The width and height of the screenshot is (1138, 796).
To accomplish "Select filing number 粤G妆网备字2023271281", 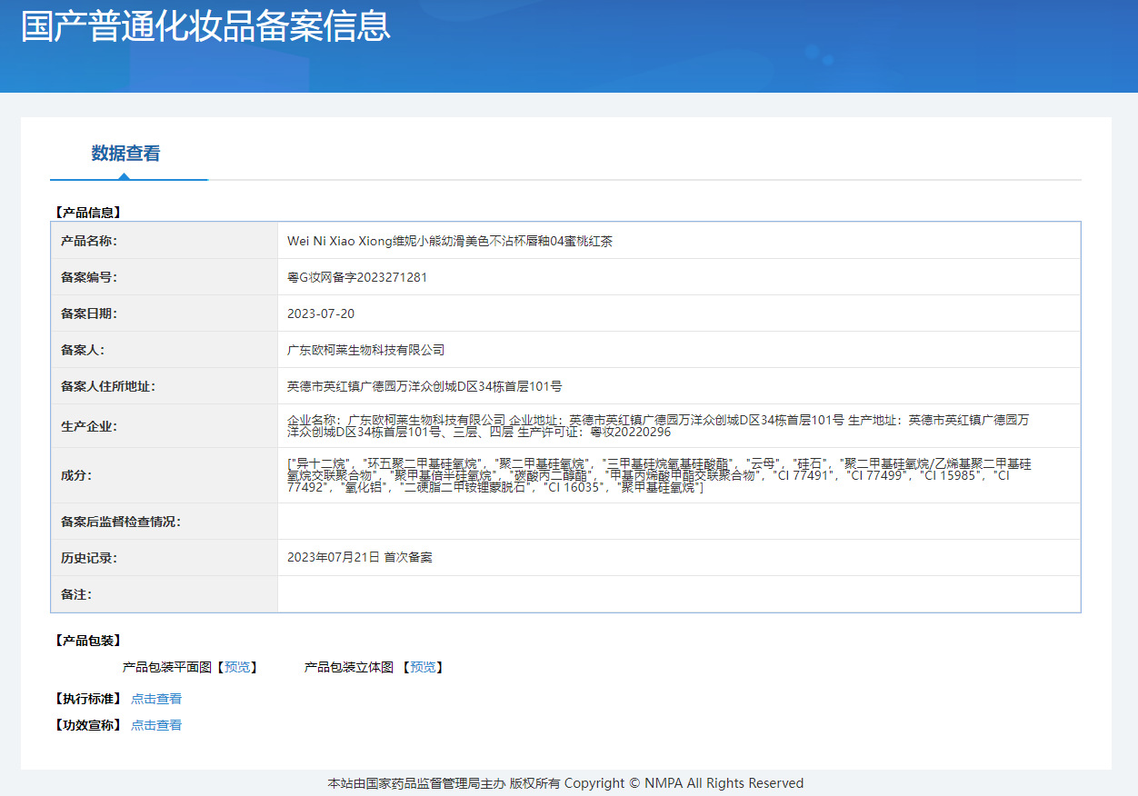I will (357, 277).
